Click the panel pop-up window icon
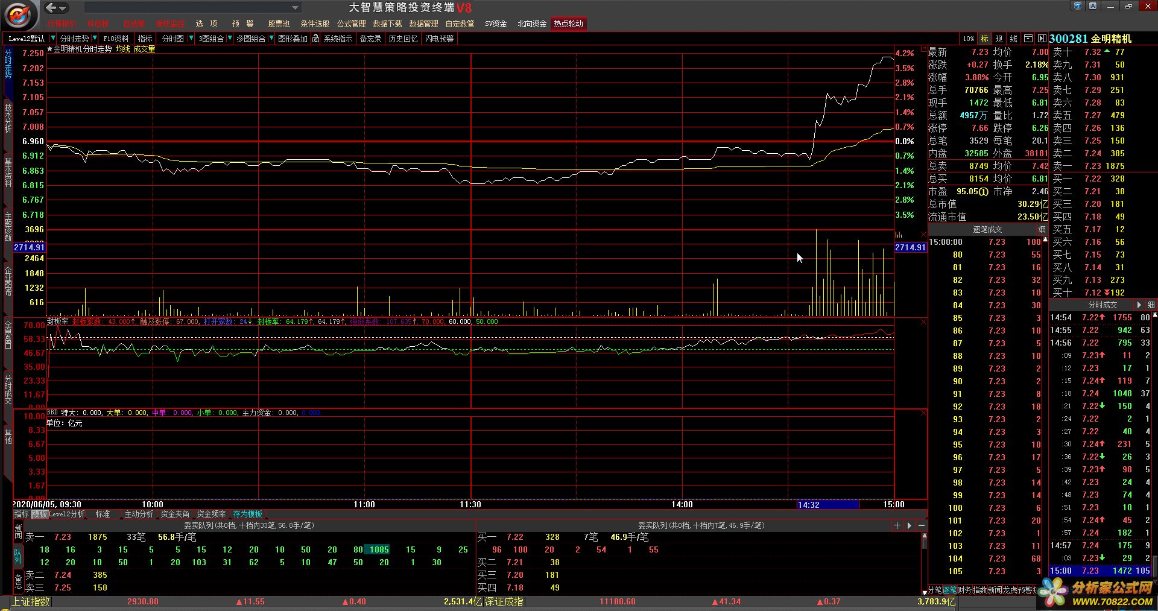This screenshot has height=611, width=1158. point(1028,39)
